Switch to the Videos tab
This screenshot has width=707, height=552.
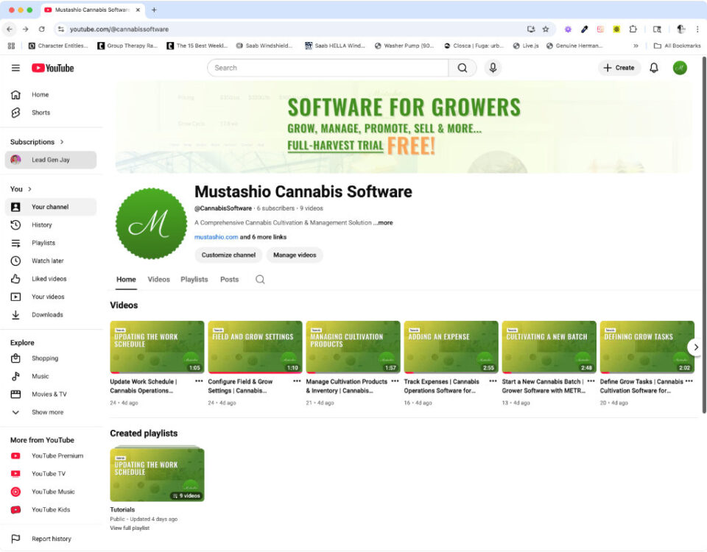tap(158, 280)
